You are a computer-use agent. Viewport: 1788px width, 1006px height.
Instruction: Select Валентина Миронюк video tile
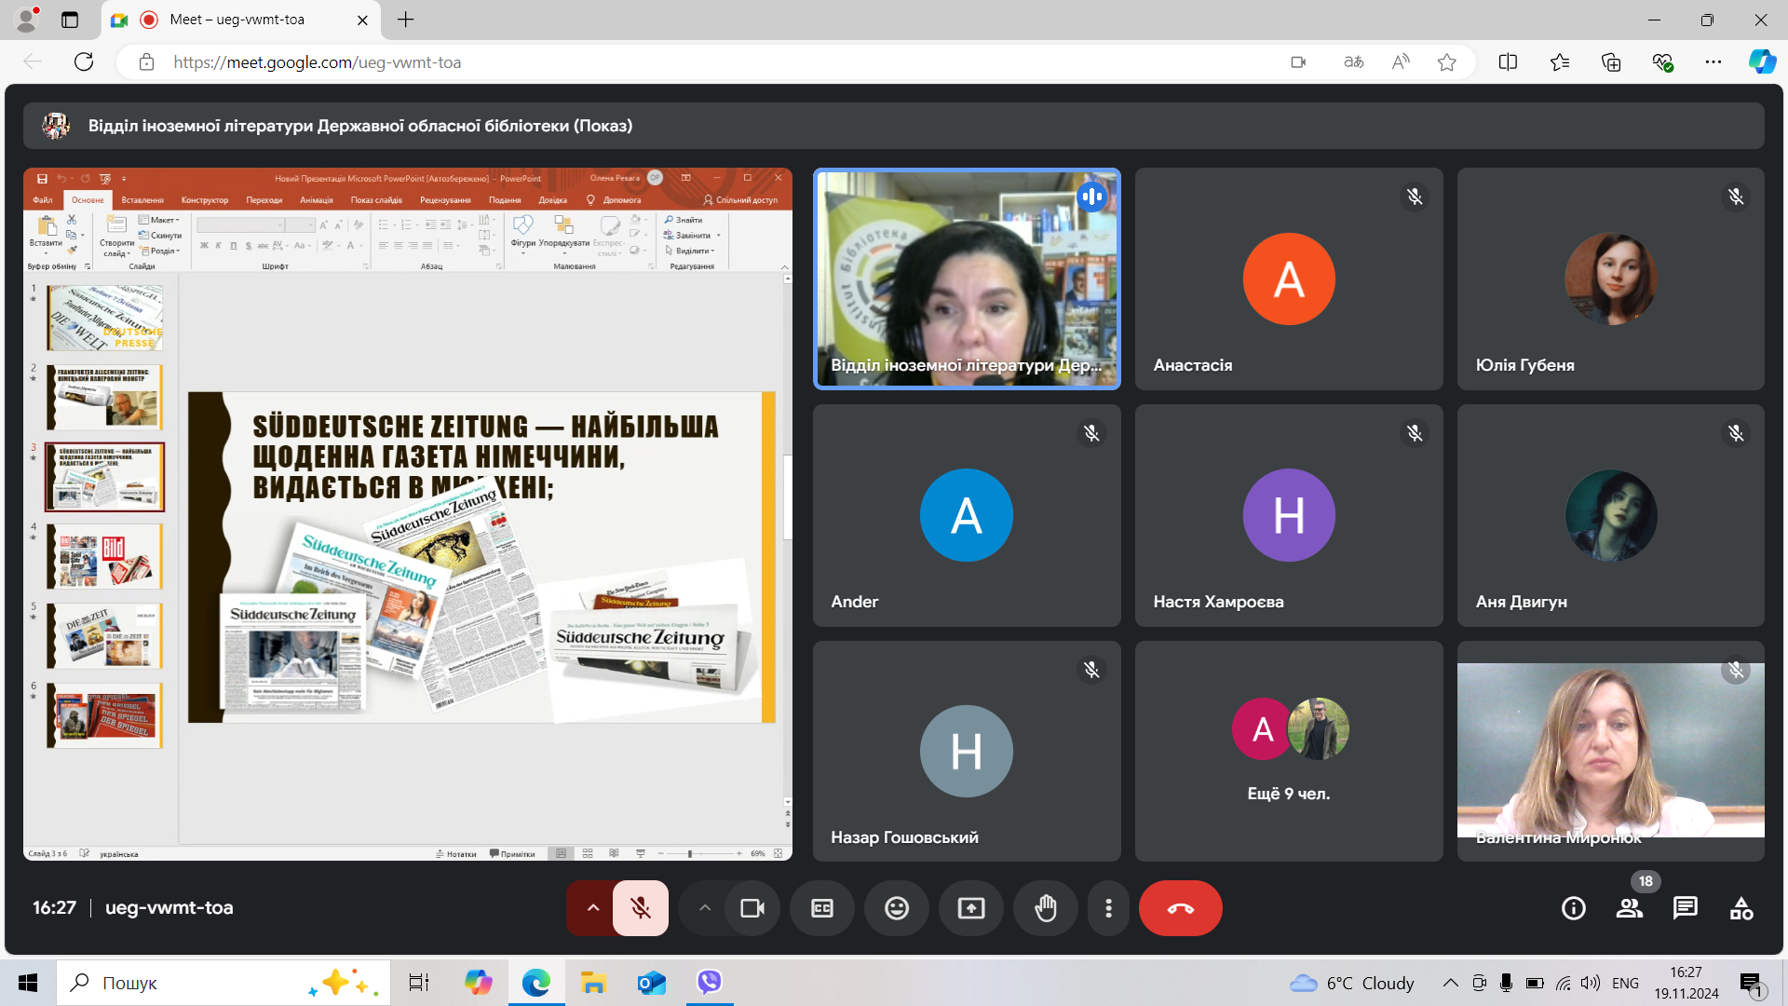pos(1611,751)
